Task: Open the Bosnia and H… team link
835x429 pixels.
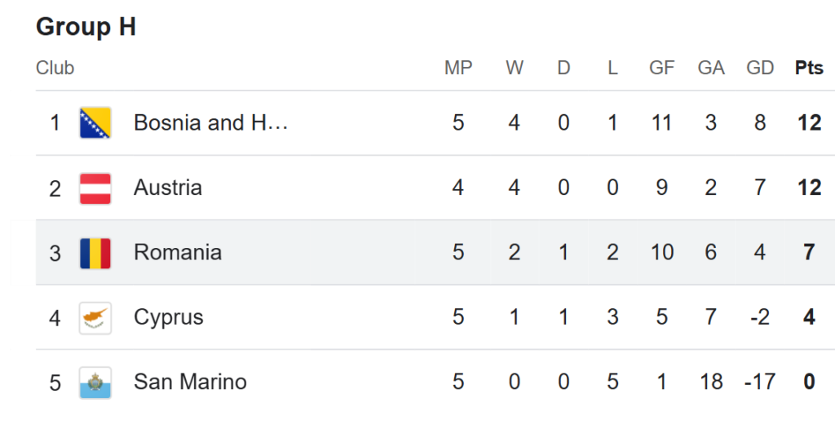Action: pyautogui.click(x=210, y=122)
